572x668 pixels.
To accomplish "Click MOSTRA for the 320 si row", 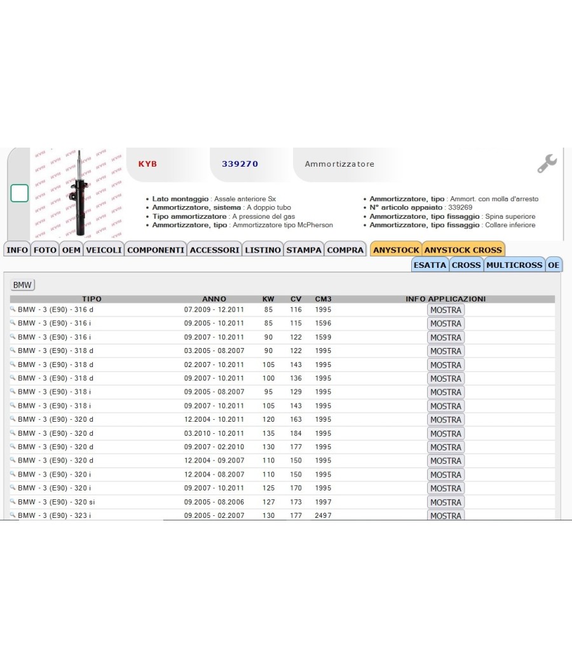I will click(446, 502).
